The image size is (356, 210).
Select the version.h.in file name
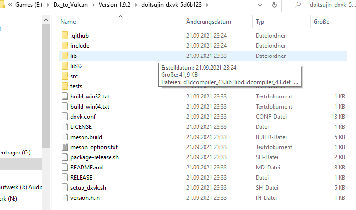click(85, 198)
